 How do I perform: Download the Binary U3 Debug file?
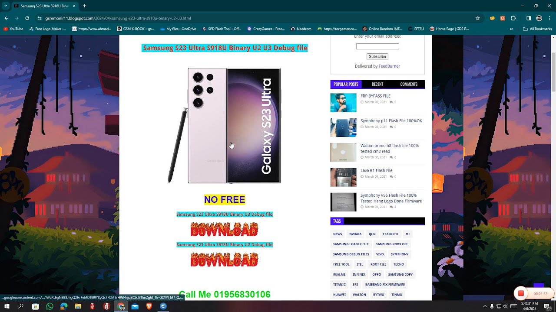tap(225, 229)
